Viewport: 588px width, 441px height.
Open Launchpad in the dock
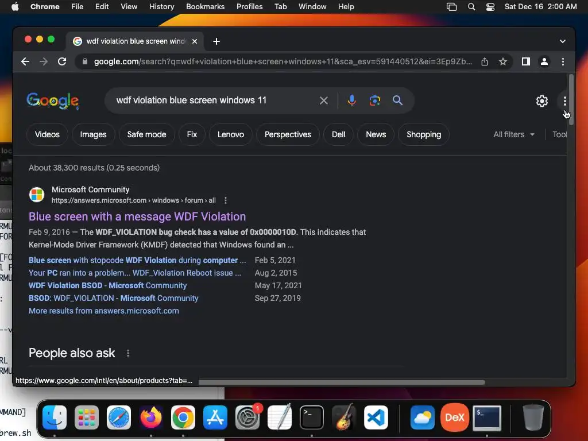(87, 417)
